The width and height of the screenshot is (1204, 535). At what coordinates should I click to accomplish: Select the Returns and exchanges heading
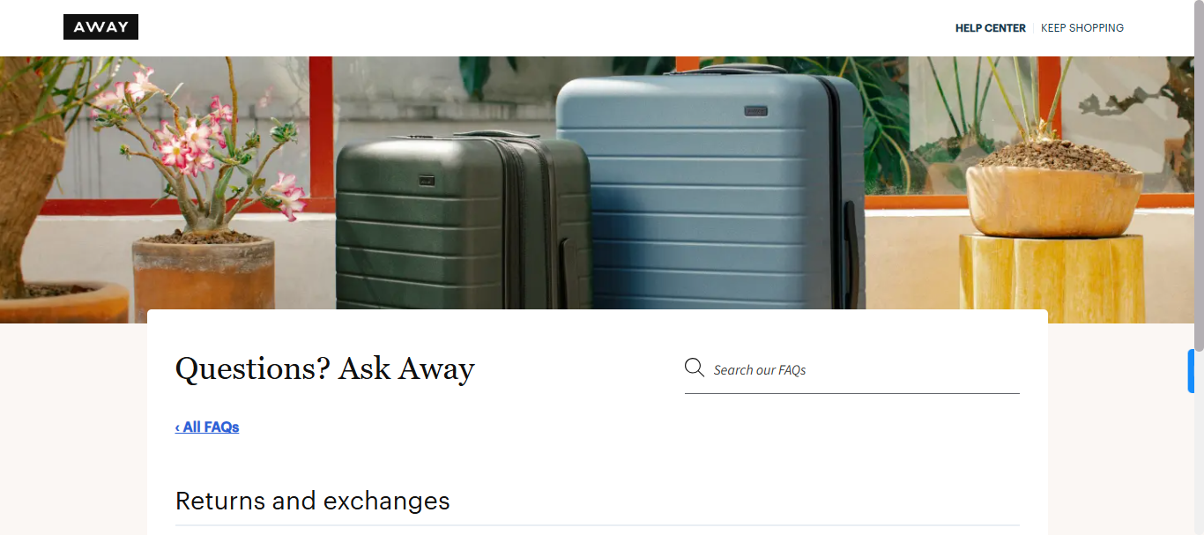(313, 501)
